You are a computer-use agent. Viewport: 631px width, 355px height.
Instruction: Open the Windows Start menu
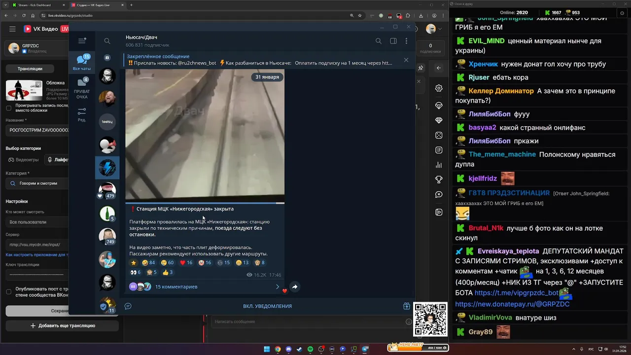[x=267, y=349]
